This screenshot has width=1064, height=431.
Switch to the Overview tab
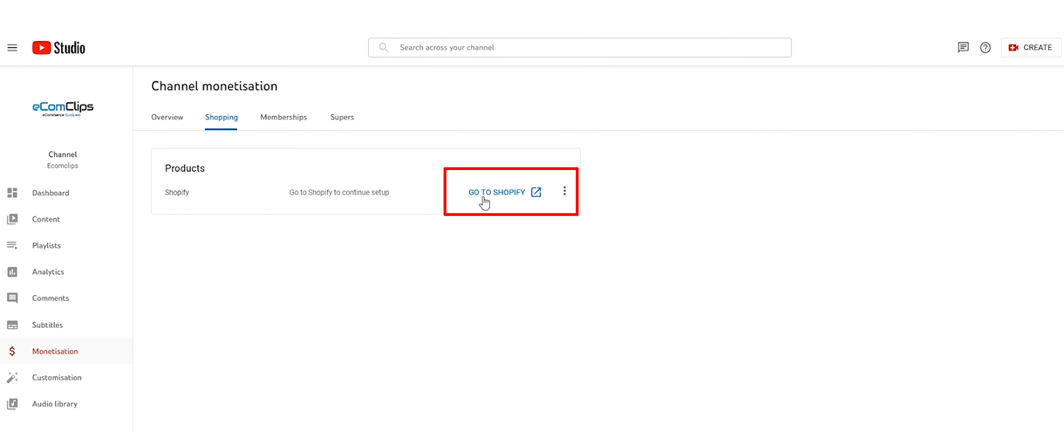[x=167, y=117]
